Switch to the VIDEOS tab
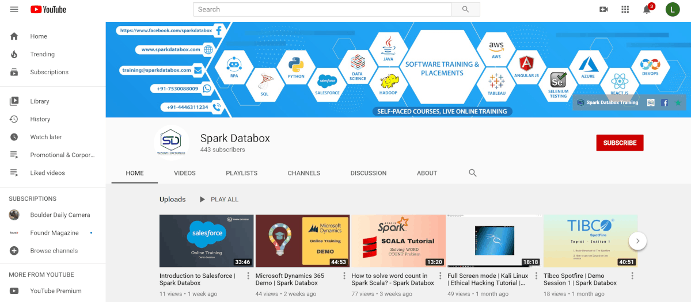 (185, 173)
